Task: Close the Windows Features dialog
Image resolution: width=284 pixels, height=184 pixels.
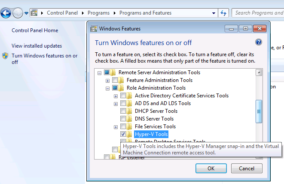Action: pyautogui.click(x=260, y=29)
